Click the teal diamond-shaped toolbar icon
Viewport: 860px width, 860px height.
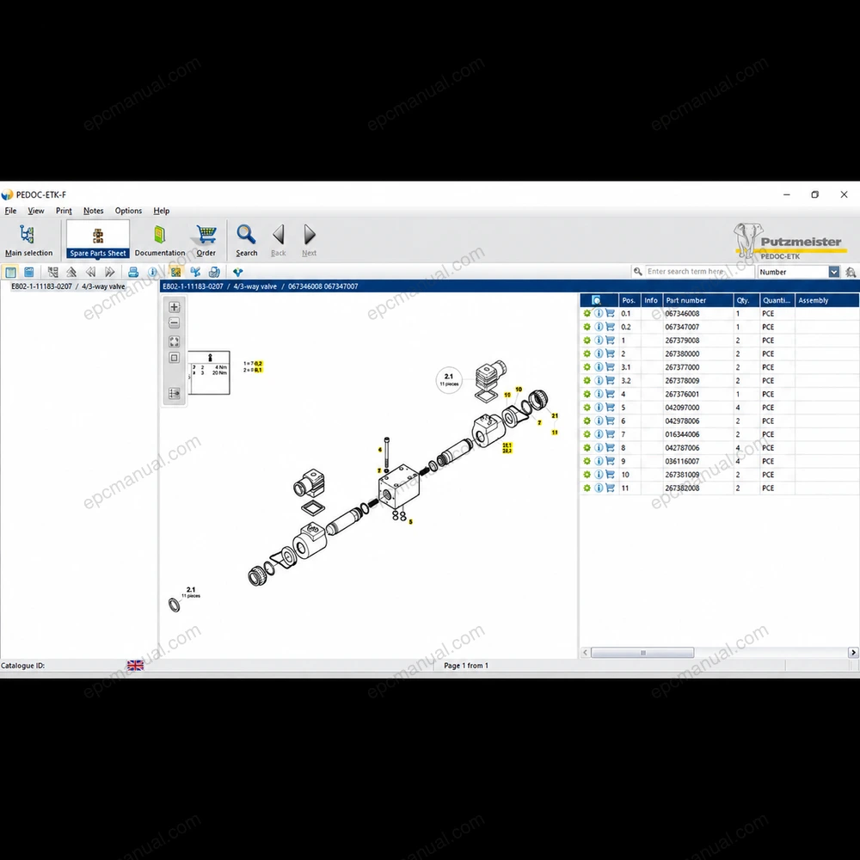click(238, 272)
